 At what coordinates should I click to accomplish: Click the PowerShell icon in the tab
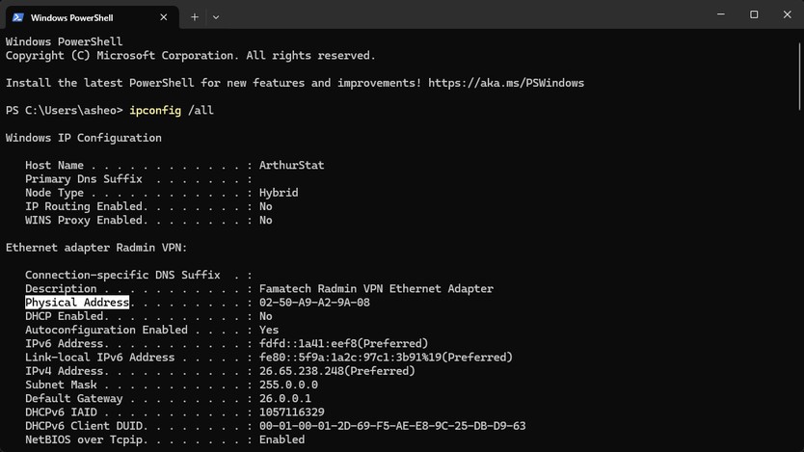(x=18, y=17)
